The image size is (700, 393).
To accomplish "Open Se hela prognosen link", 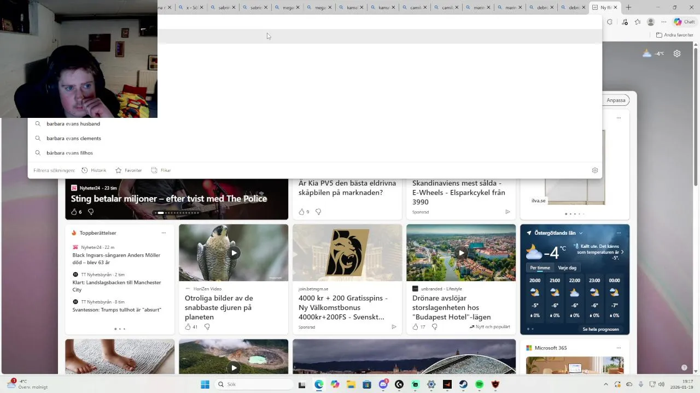I will click(600, 329).
